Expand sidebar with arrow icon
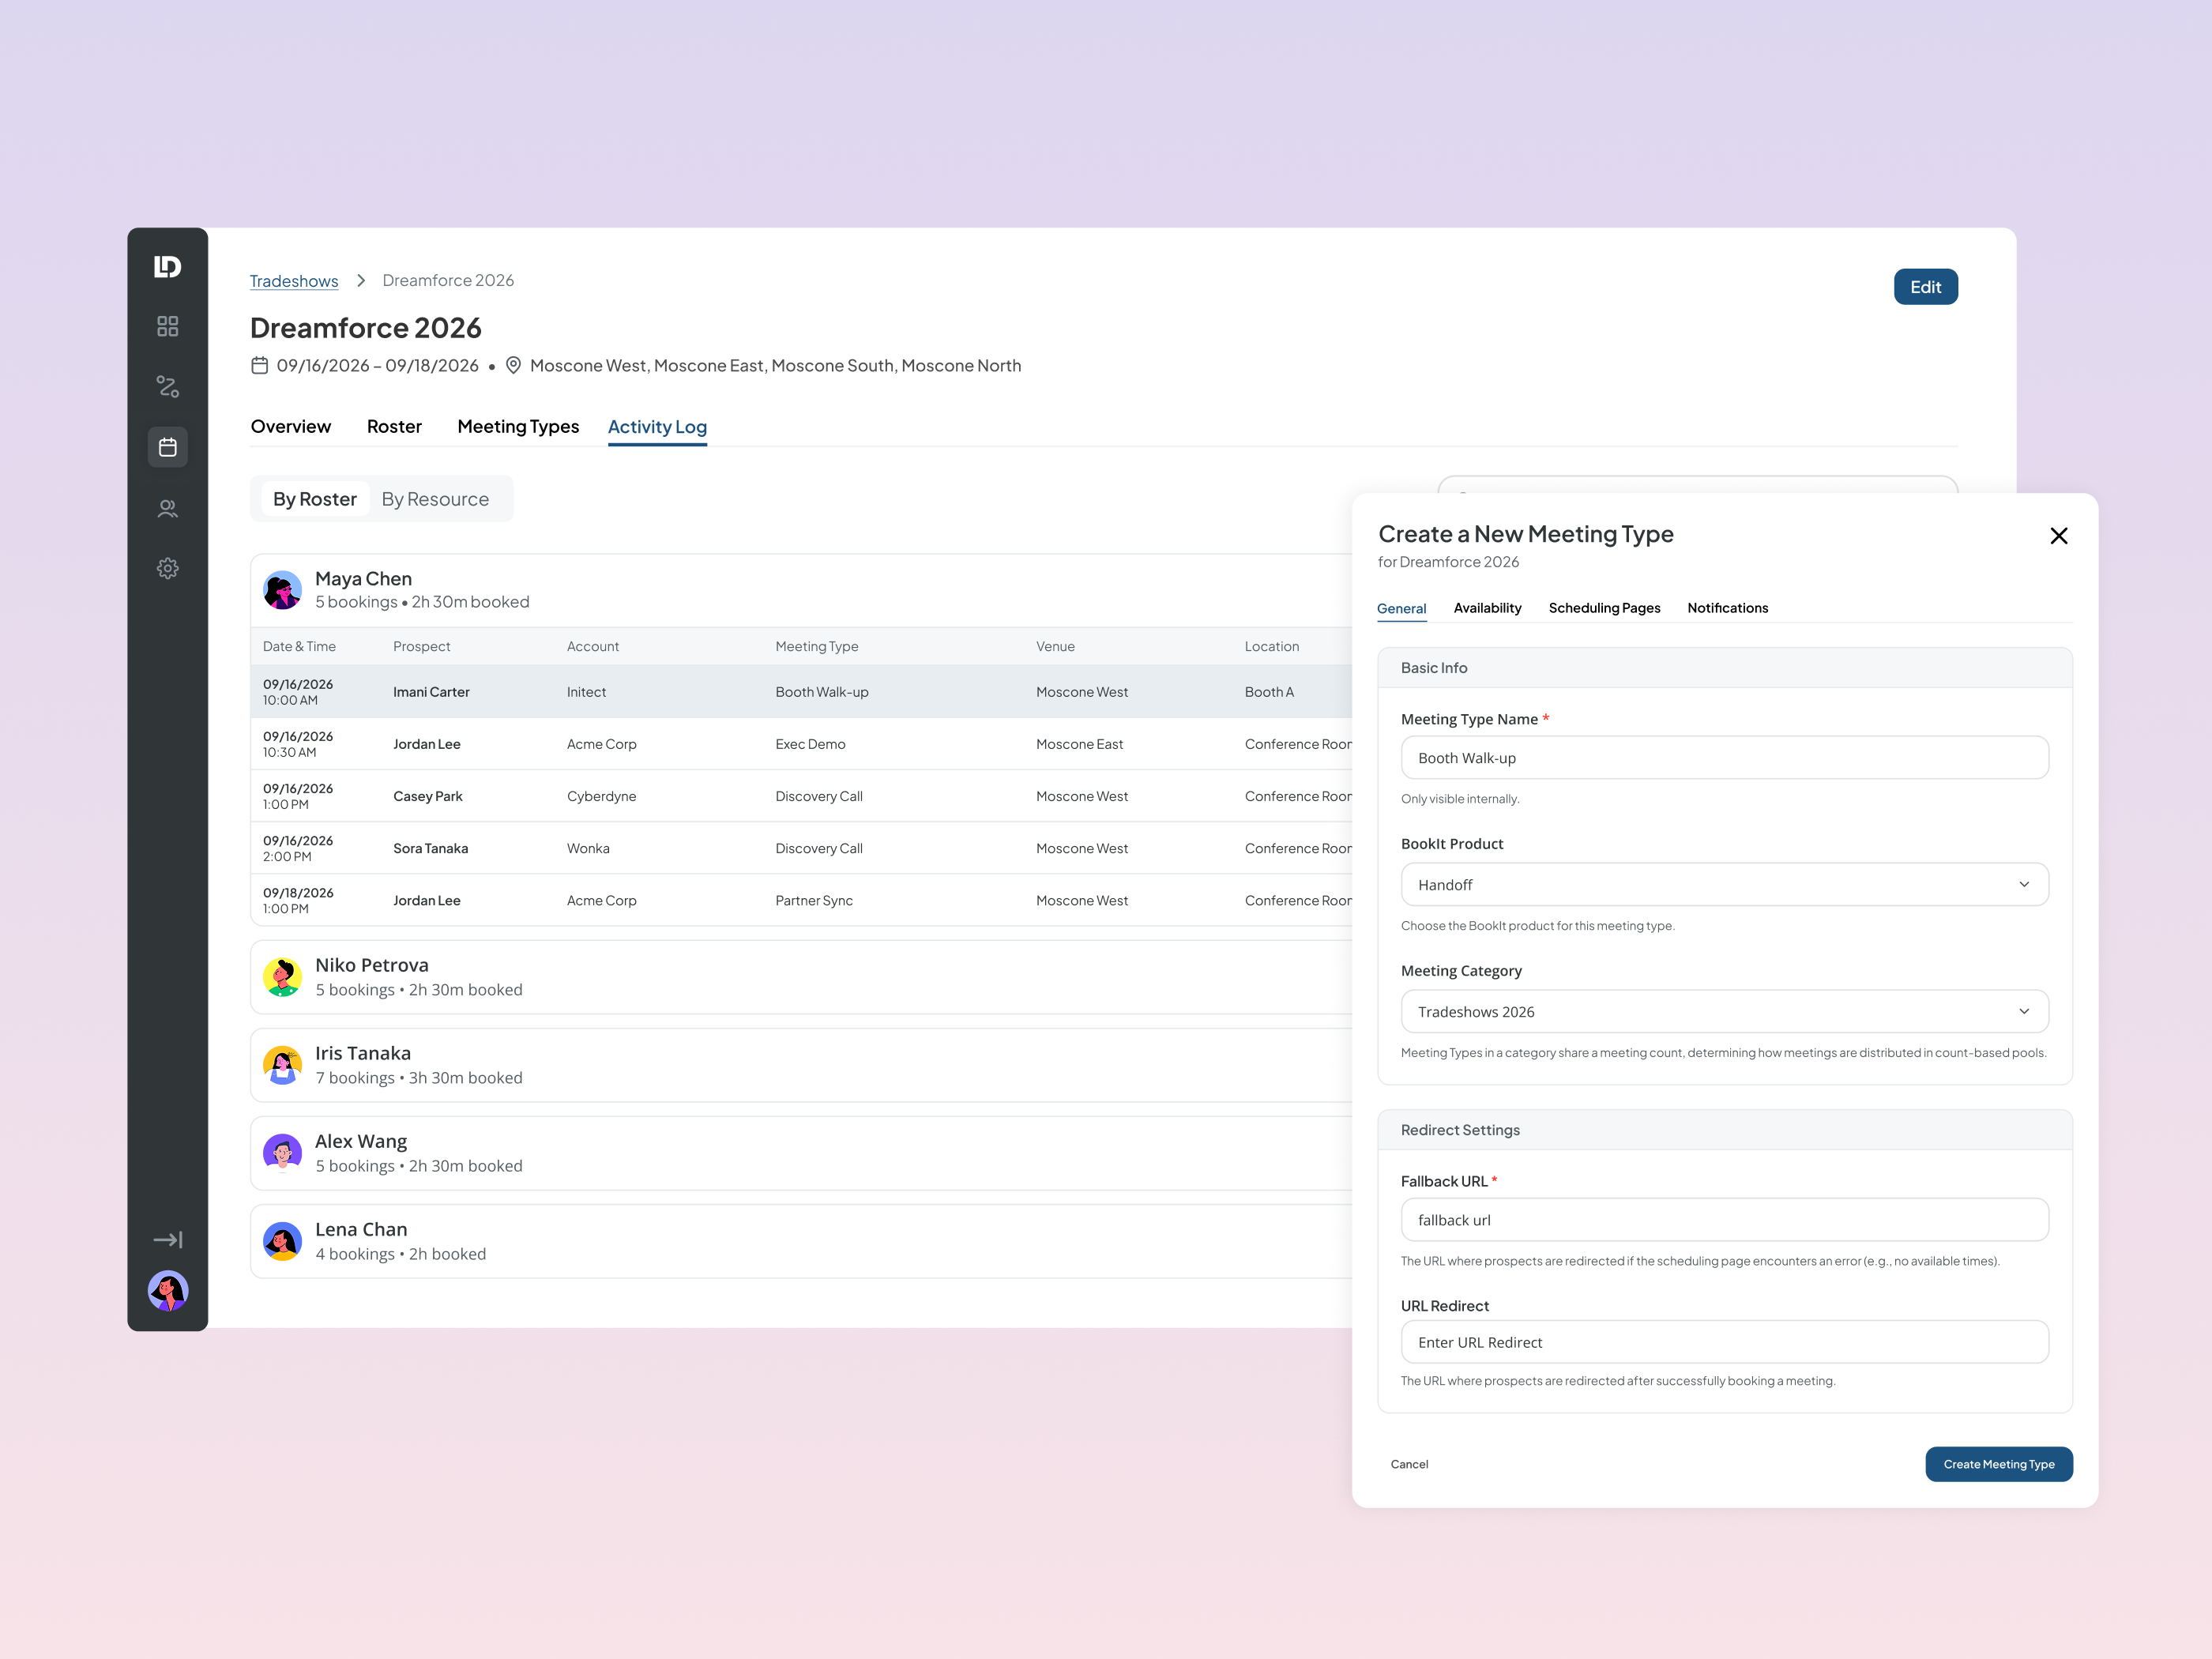Screen dimensions: 2212x1659 point(167,1240)
